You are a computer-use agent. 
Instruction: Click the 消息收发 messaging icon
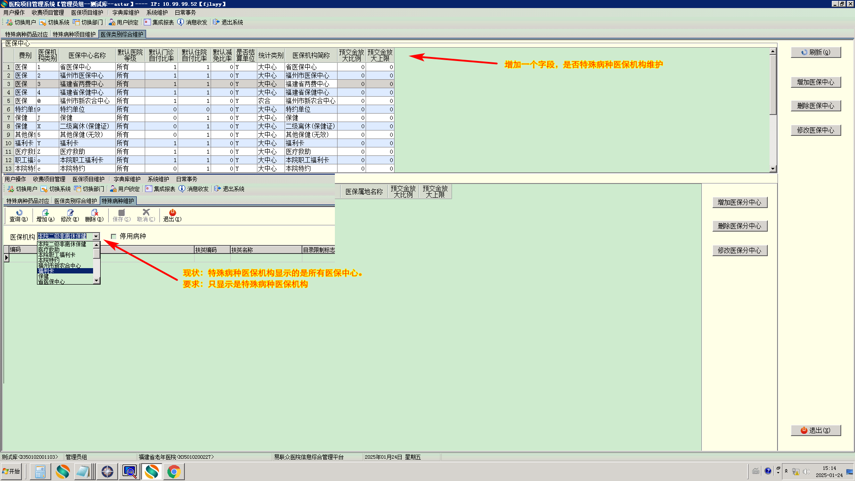coord(181,22)
